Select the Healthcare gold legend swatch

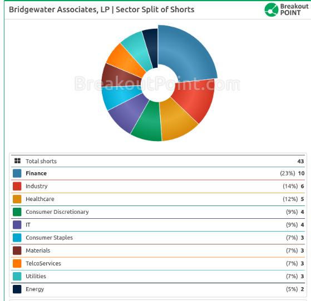point(17,199)
